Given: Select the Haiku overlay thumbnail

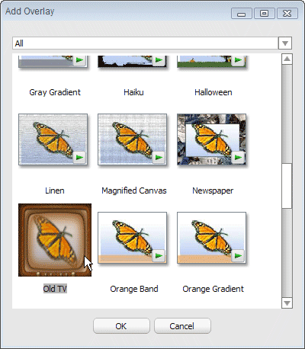Looking at the screenshot, I should coord(133,62).
